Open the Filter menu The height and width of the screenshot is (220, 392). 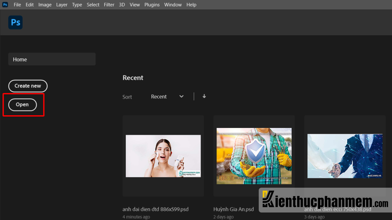(x=109, y=5)
